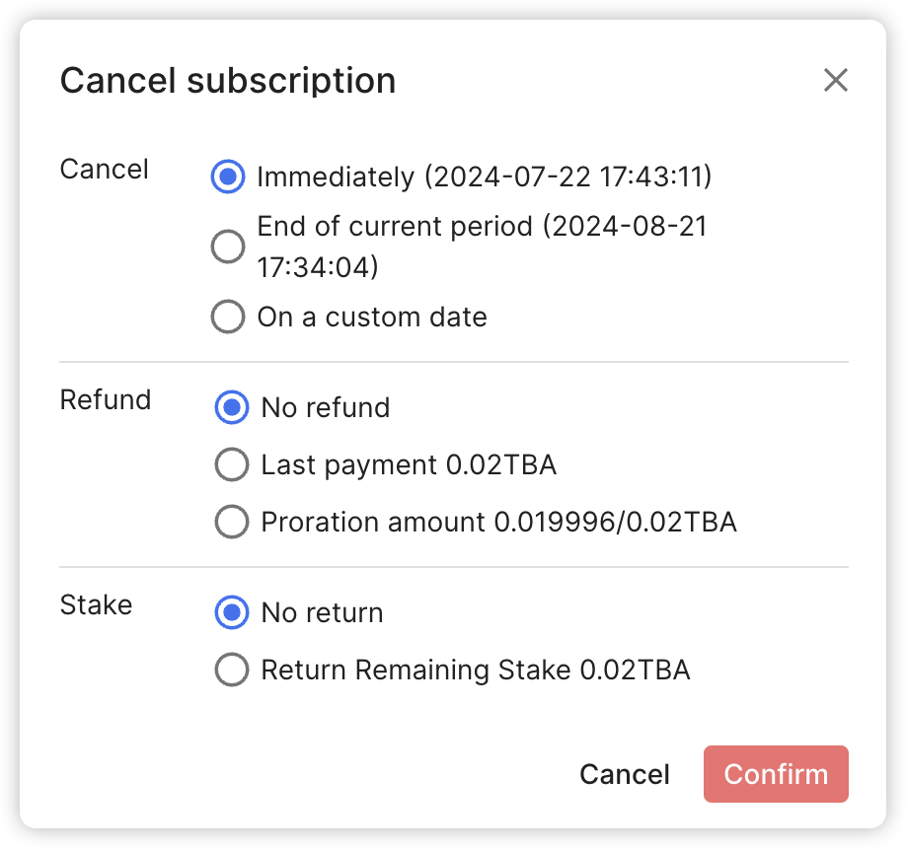Click the 'On a custom date' label text
The image size is (906, 848).
pos(372,318)
